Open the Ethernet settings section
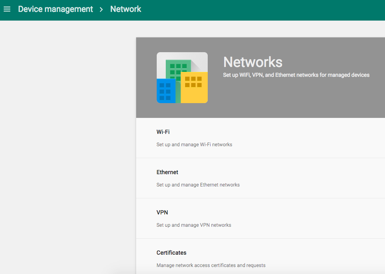385x274 pixels. [260, 178]
